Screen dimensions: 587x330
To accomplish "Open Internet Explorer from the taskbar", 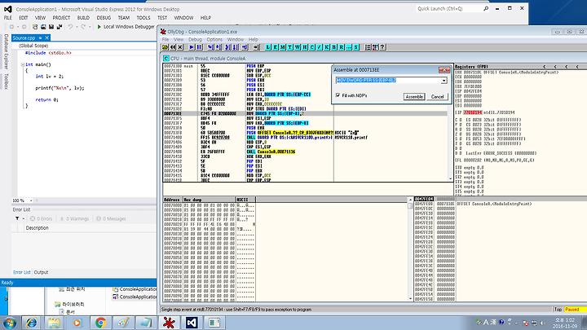I will point(32,323).
